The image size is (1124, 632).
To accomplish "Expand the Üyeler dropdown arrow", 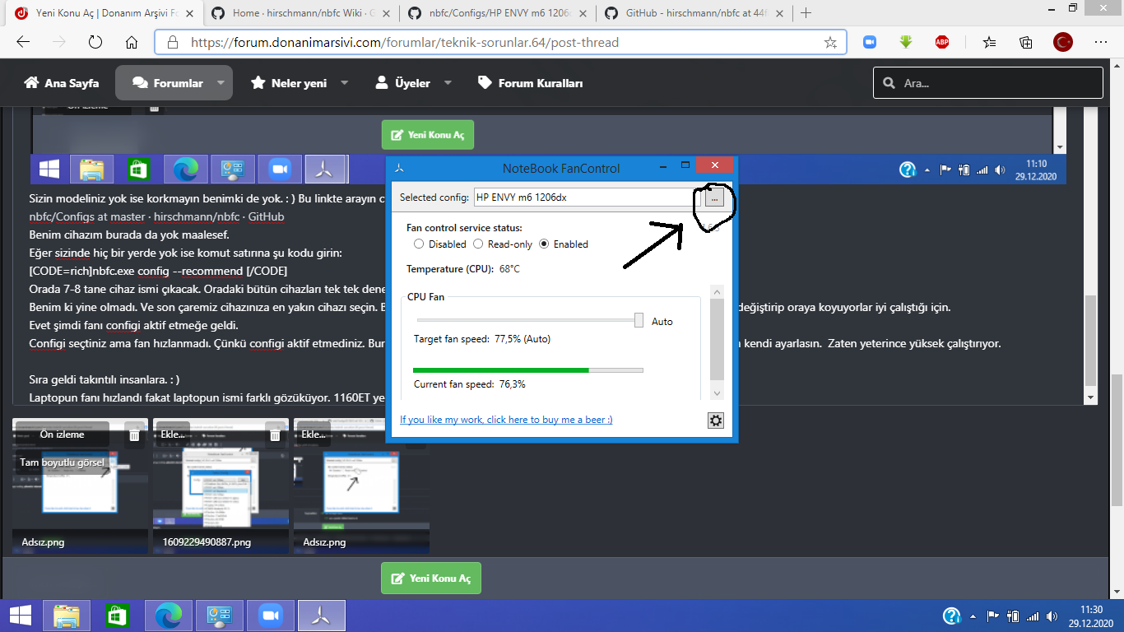I will click(448, 83).
